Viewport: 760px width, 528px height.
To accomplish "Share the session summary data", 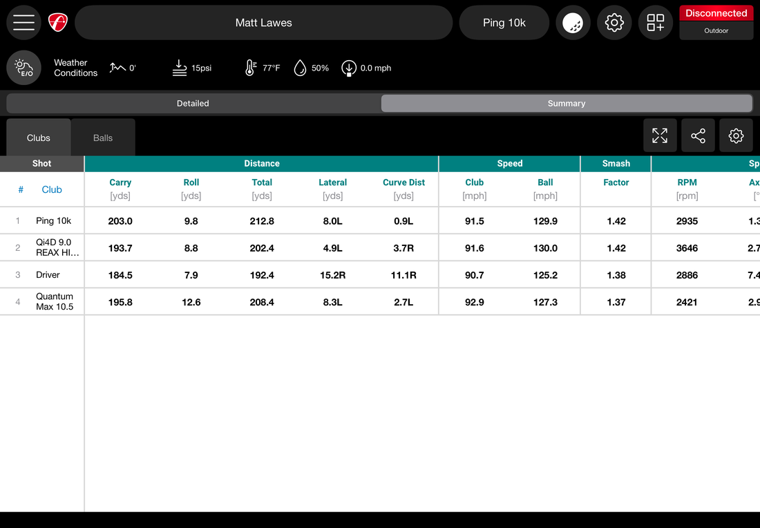I will click(698, 135).
